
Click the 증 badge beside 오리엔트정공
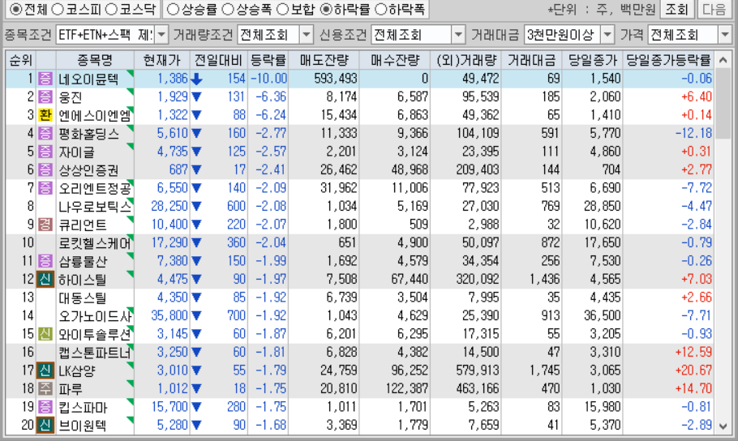[x=45, y=188]
